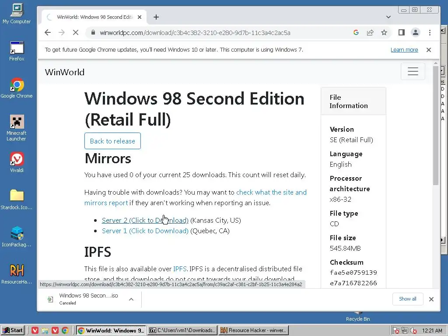Click the 12:21 AM taskbar clock
The image size is (448, 336).
pyautogui.click(x=432, y=331)
